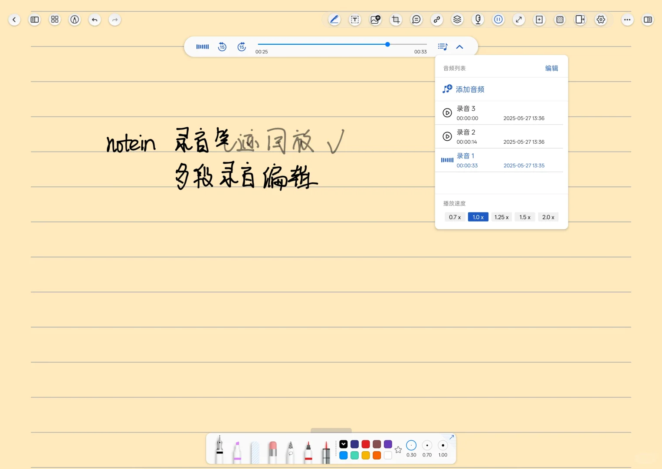Click 编辑 to edit the audio list
Image resolution: width=662 pixels, height=469 pixels.
click(551, 68)
